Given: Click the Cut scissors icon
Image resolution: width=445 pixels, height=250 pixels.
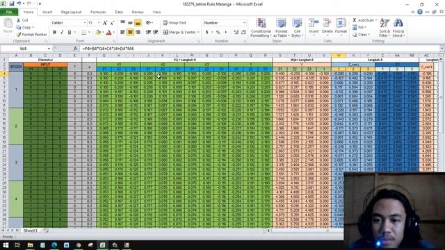Looking at the screenshot, I should point(19,20).
